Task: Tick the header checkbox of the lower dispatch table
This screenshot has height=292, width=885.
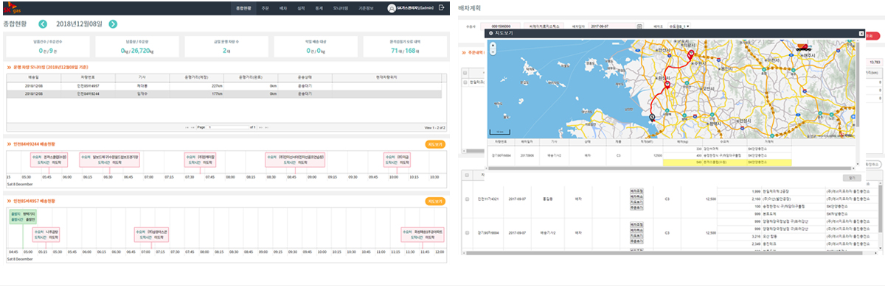Action: (x=467, y=175)
